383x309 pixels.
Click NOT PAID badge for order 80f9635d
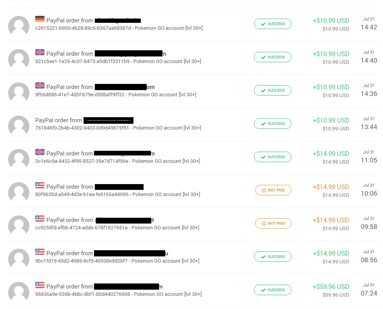click(274, 190)
